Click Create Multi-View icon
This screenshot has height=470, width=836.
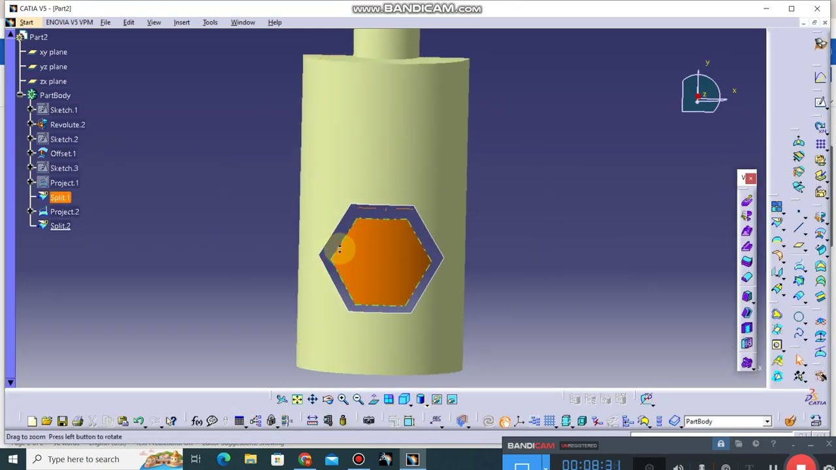coord(389,399)
